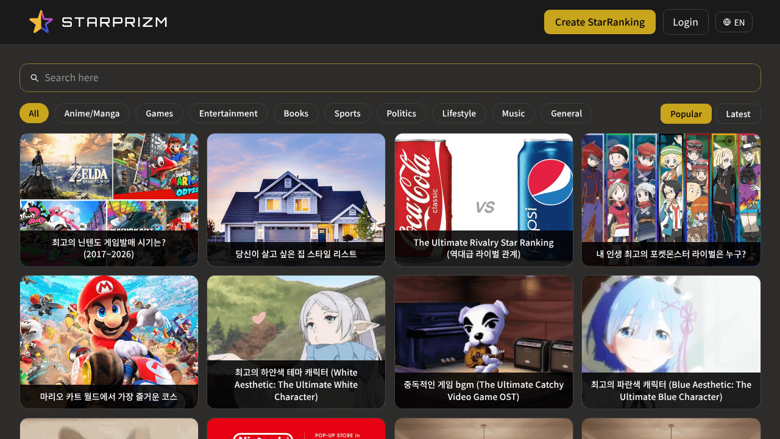Select the Entertainment category filter
The height and width of the screenshot is (439, 780).
pos(229,113)
